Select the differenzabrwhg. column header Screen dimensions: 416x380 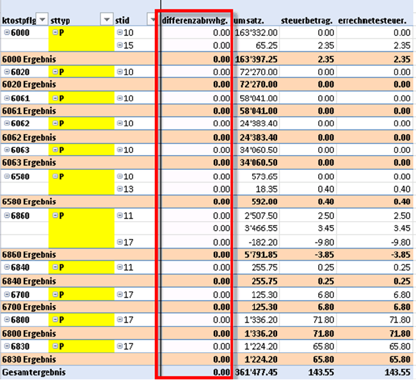coord(195,21)
